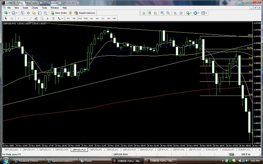Open the Windows Start orb
Viewport: 263px width, 164px height.
pos(6,161)
